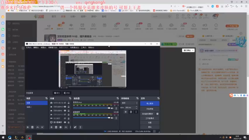Add a new source with the plus icon in Sources panel

point(51,127)
